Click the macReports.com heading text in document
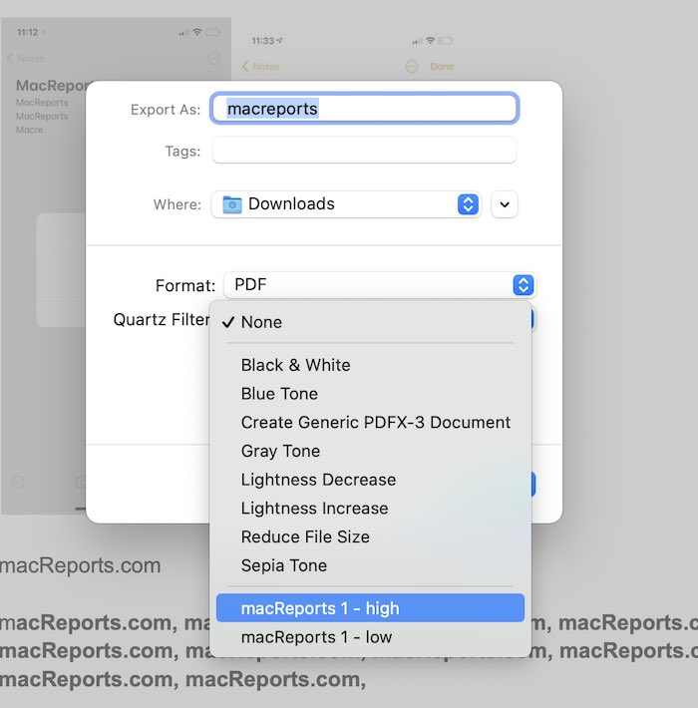Image resolution: width=698 pixels, height=708 pixels. click(x=80, y=565)
